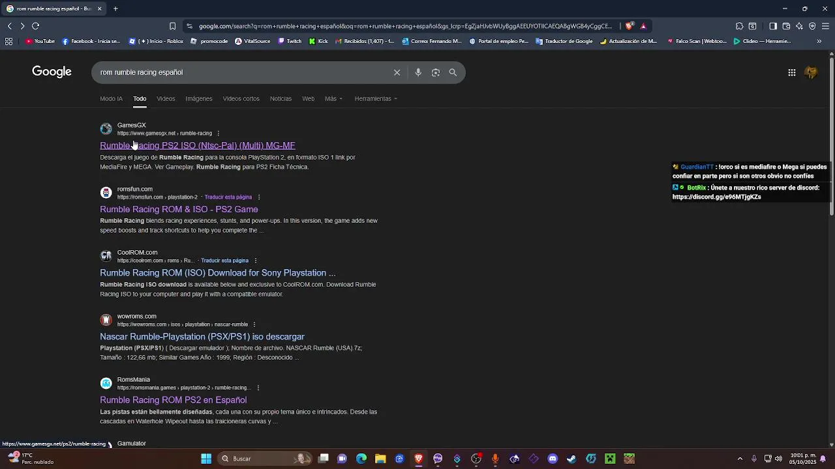835x469 pixels.
Task: Open the CoolROM Rumble Racing ROM download link
Action: click(217, 273)
